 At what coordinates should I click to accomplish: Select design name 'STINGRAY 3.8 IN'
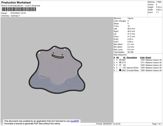(x=18, y=13)
